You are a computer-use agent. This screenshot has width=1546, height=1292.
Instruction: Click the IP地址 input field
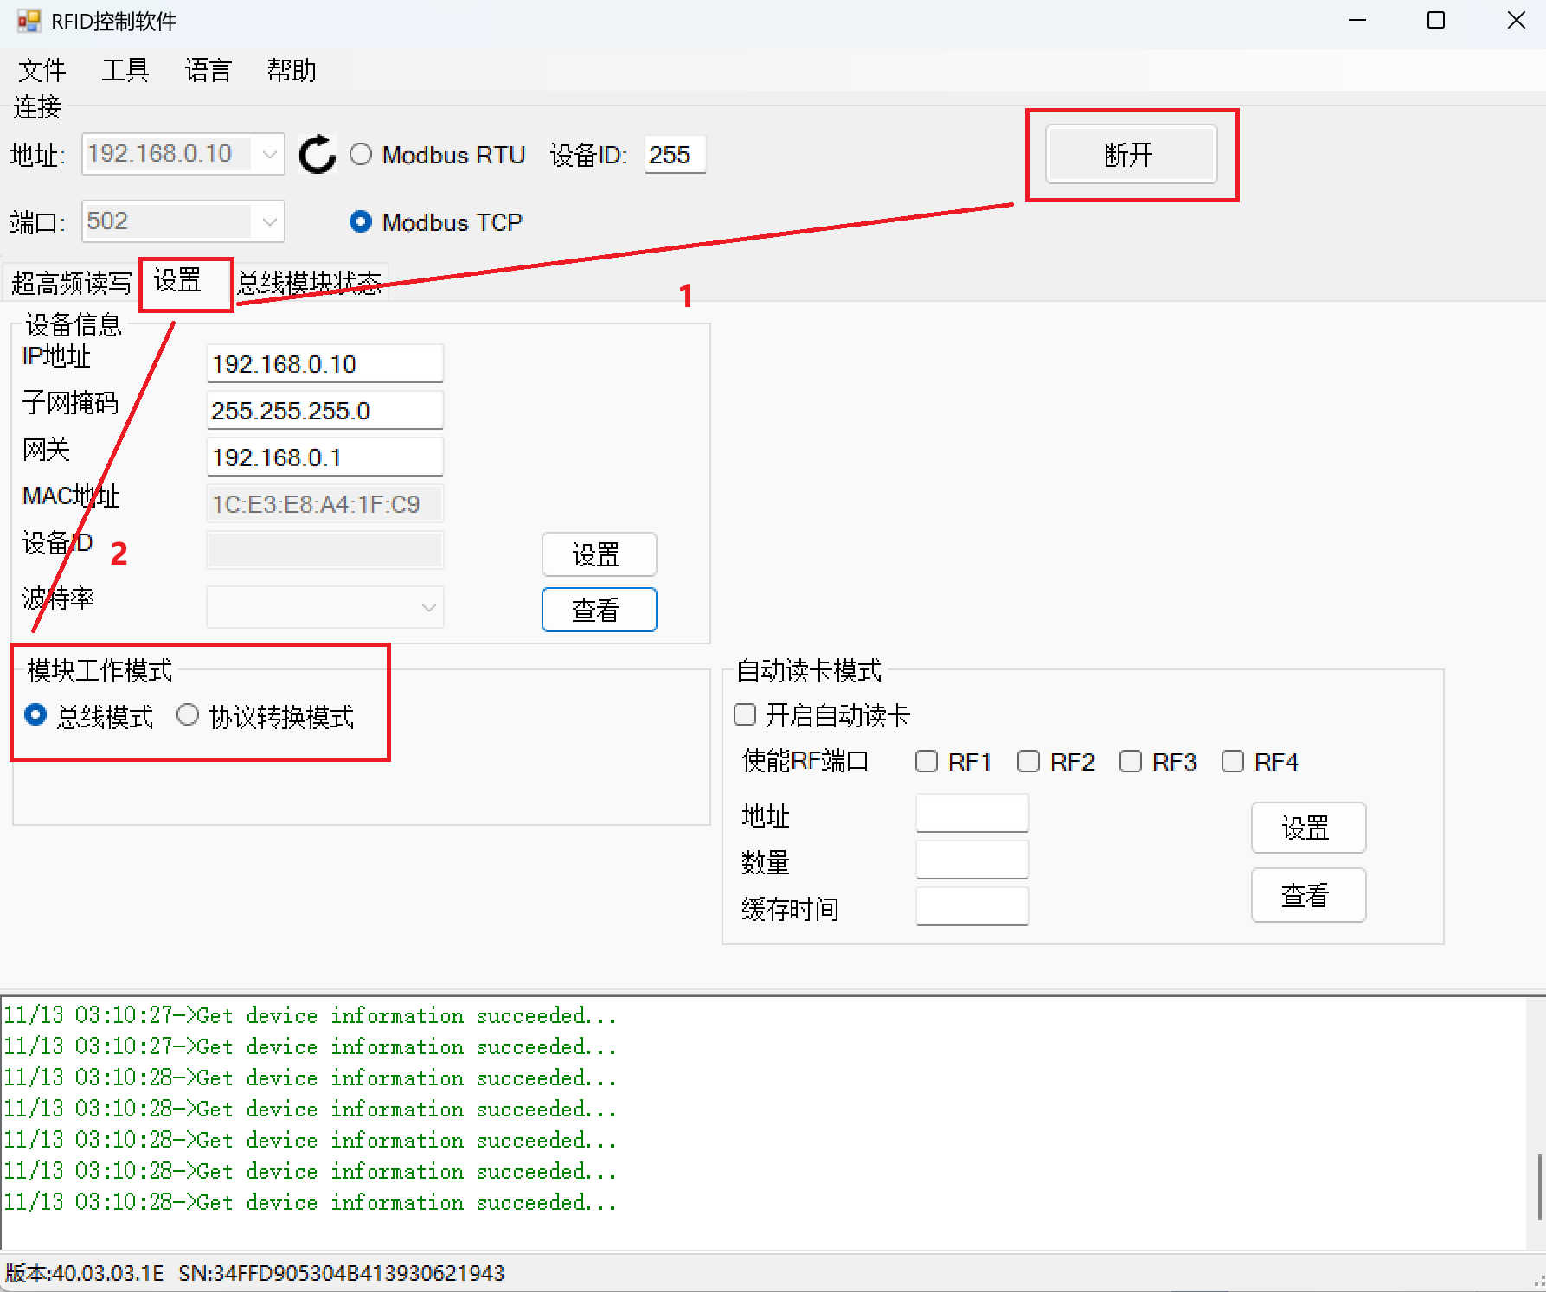click(x=325, y=363)
